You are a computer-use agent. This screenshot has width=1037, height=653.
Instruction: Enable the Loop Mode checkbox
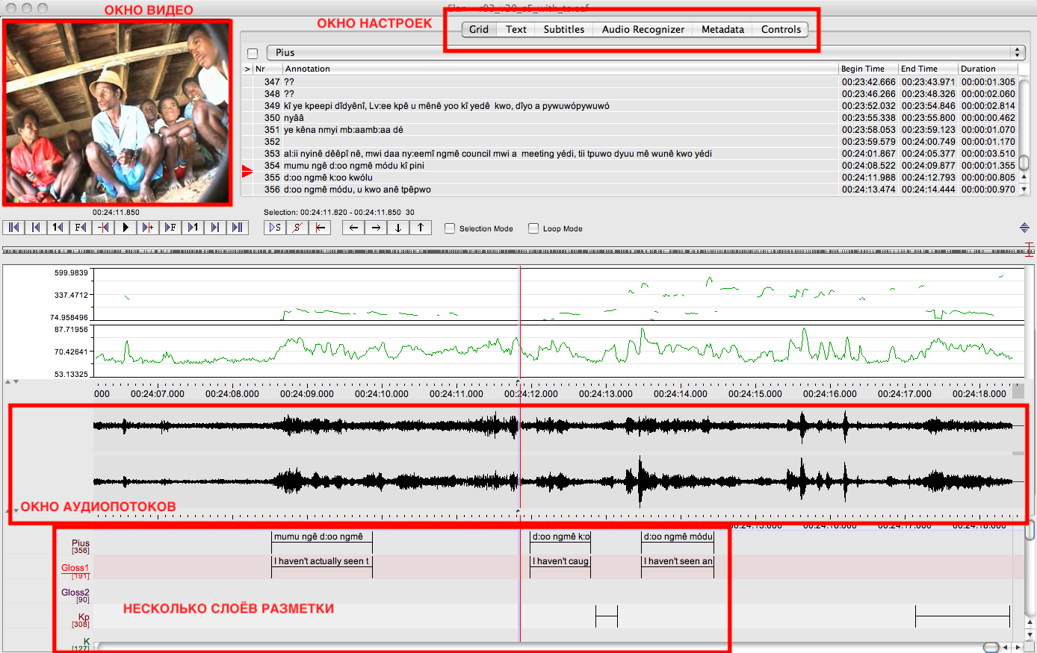tap(533, 228)
